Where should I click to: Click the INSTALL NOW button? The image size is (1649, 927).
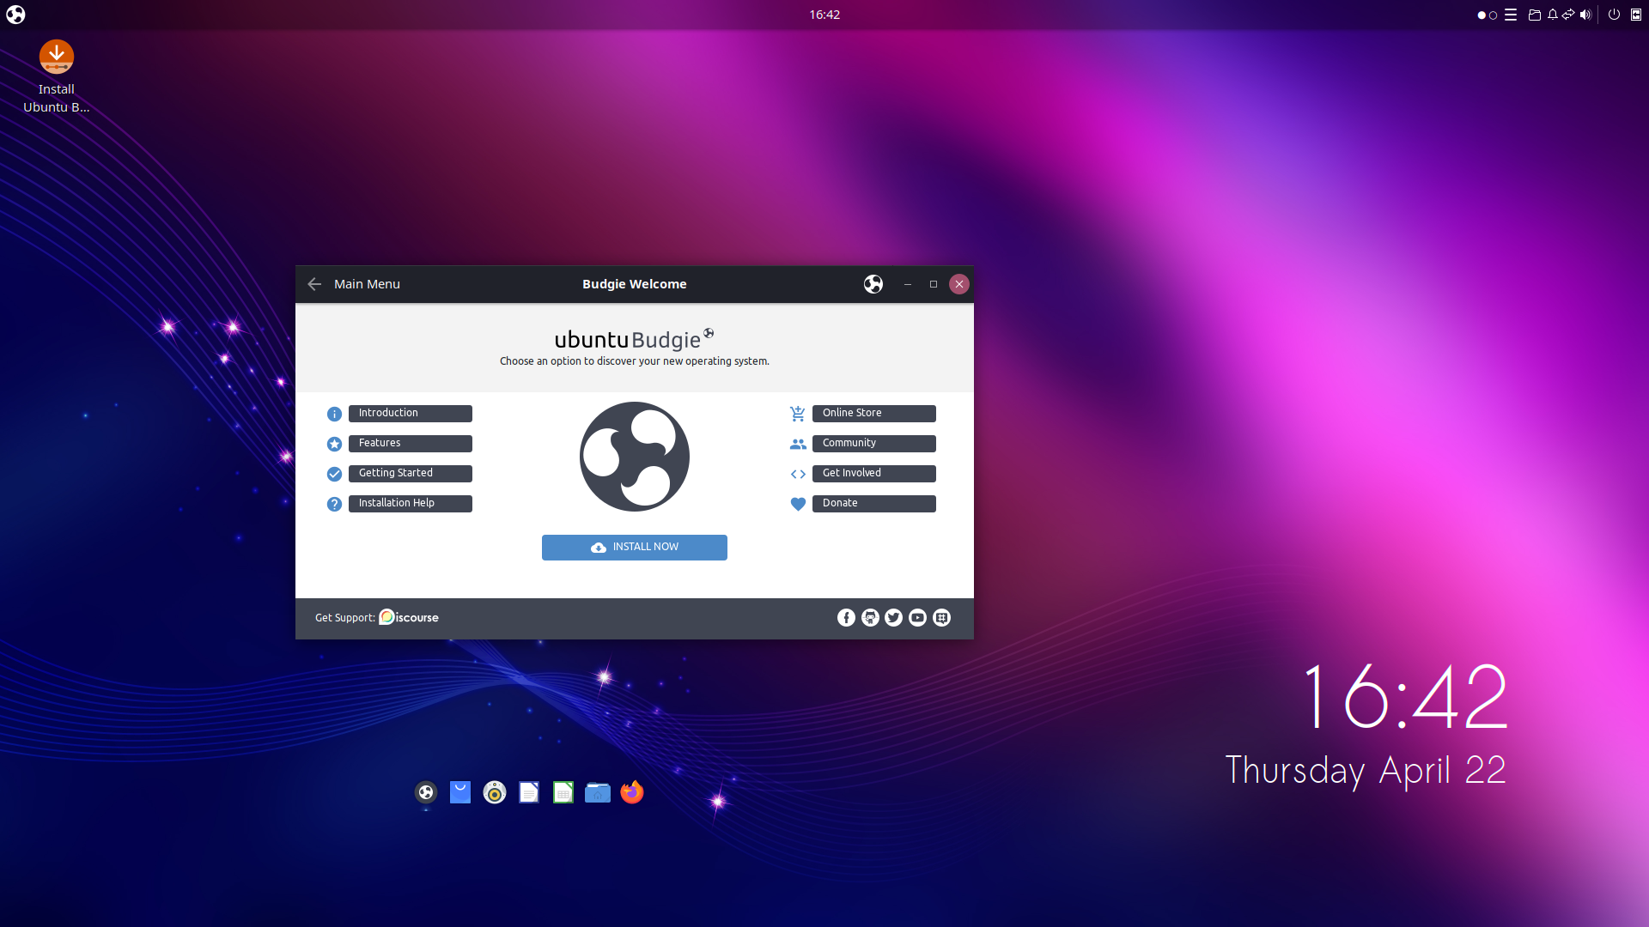635,548
